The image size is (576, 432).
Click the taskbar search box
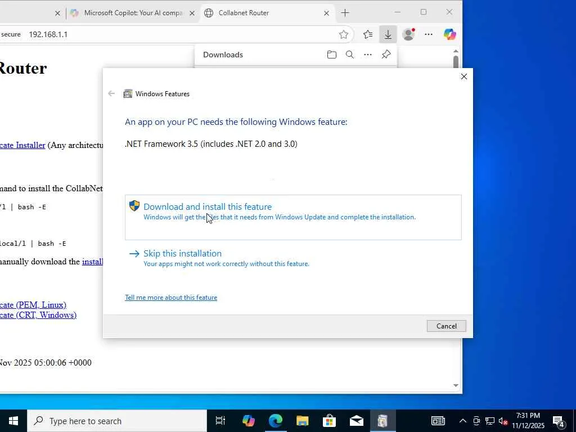point(117,421)
